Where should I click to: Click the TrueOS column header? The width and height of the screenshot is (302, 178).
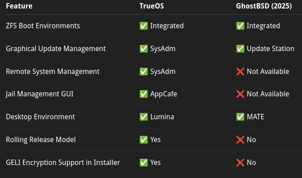pos(152,6)
